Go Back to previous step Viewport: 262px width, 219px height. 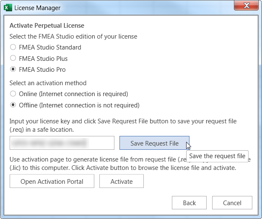[189, 203]
